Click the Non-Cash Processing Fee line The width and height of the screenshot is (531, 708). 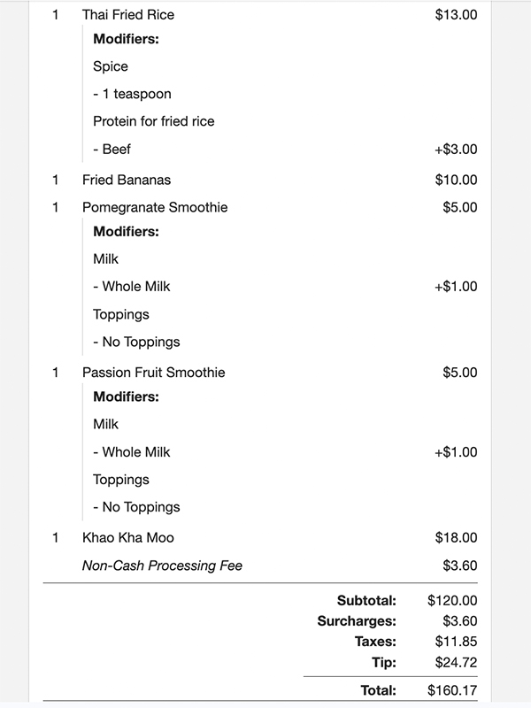pos(162,566)
